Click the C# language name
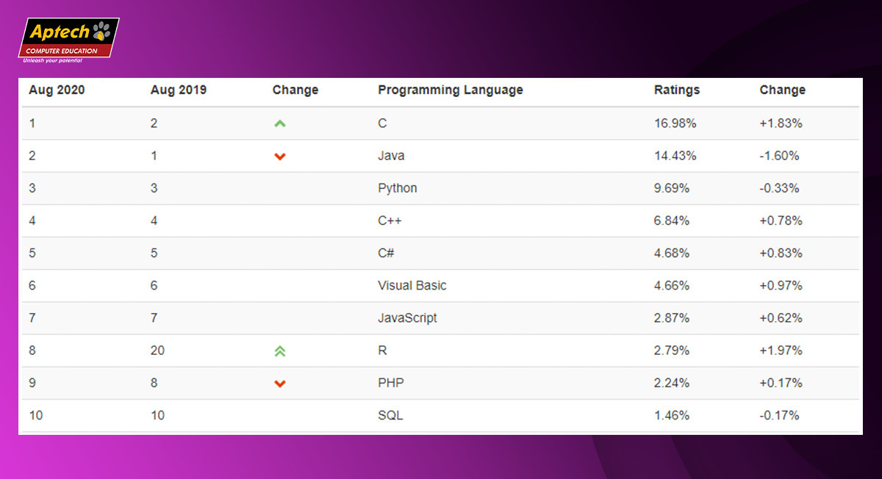 click(x=386, y=253)
